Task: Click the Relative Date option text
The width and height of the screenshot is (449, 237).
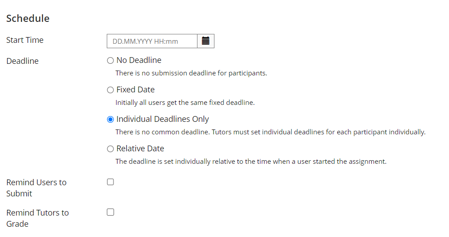Action: tap(140, 149)
